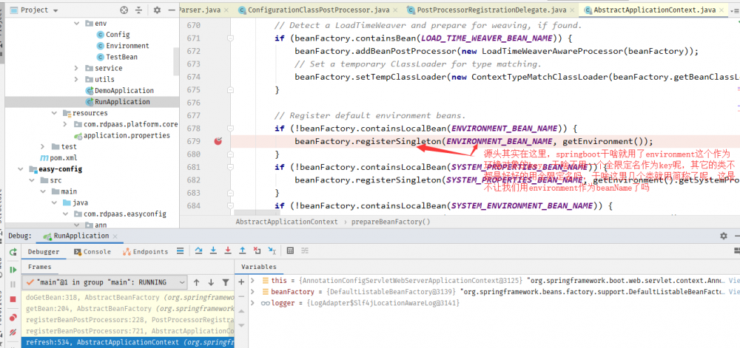Add a new watch with plus icon

[242, 282]
